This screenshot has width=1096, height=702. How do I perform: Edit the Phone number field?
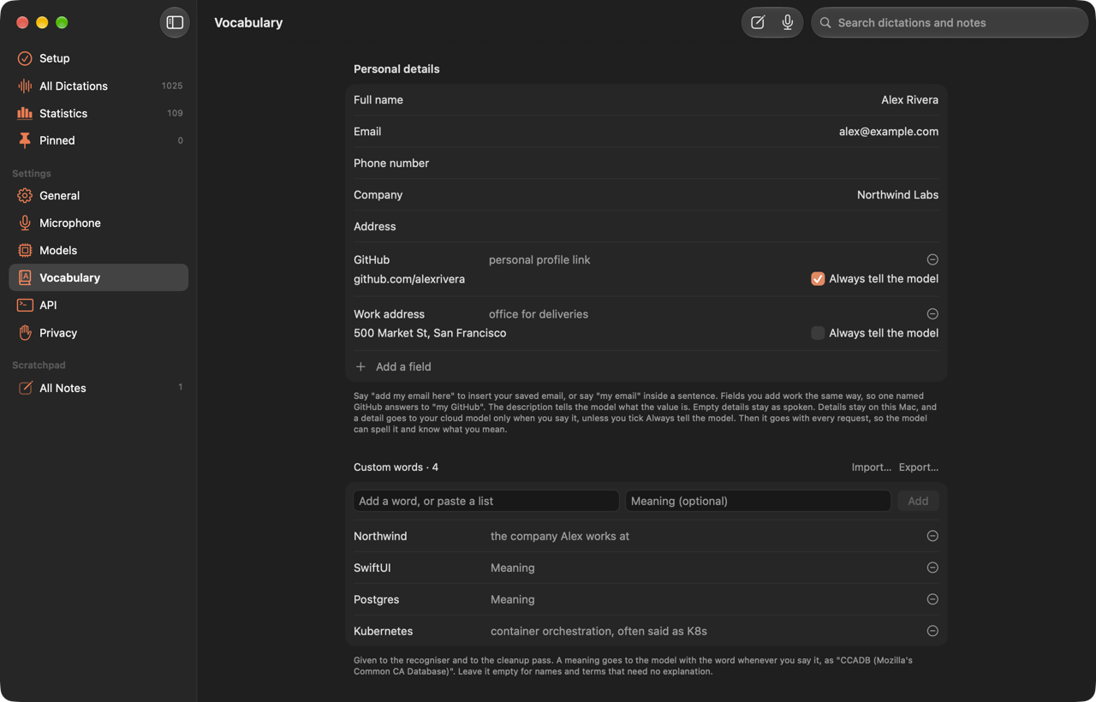(646, 163)
